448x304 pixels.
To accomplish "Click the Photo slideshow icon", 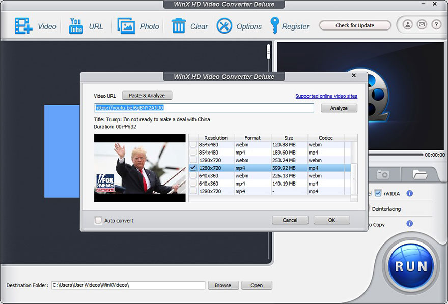I will point(126,26).
